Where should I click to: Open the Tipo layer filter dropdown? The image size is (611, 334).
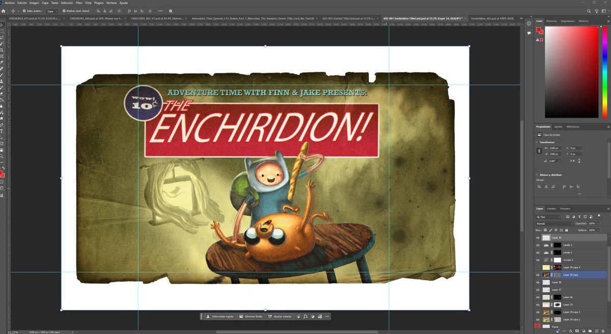pyautogui.click(x=548, y=216)
